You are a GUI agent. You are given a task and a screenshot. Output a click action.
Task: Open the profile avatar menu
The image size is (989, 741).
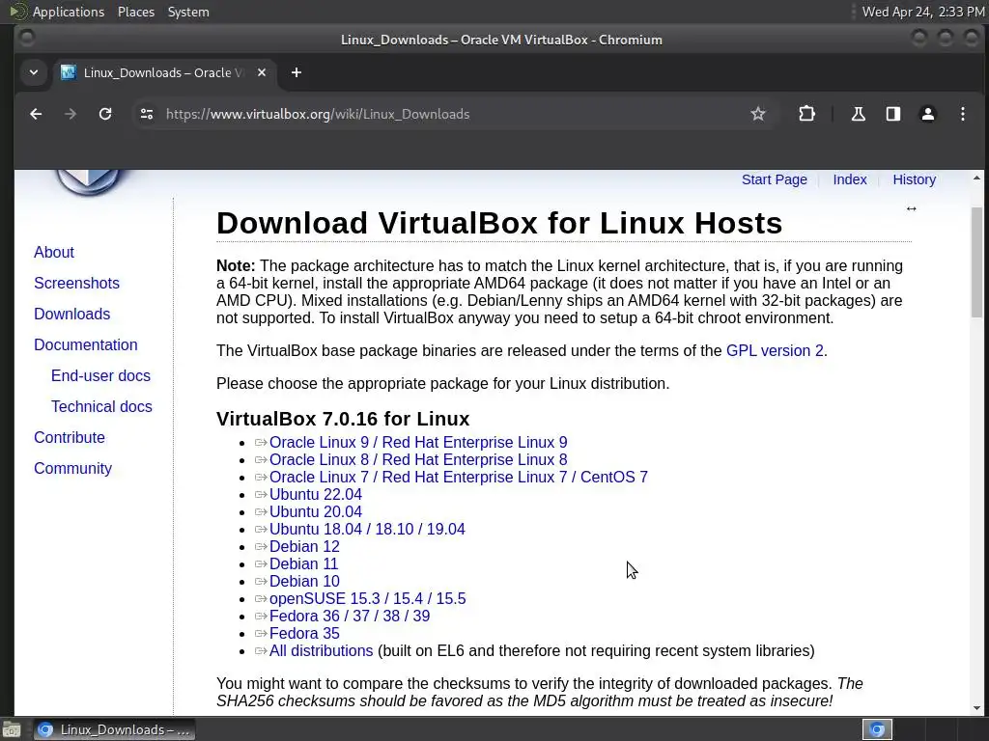coord(928,114)
